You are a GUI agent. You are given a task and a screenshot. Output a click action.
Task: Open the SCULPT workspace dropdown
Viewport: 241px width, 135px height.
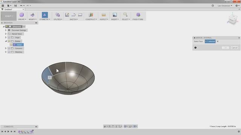pos(9,16)
